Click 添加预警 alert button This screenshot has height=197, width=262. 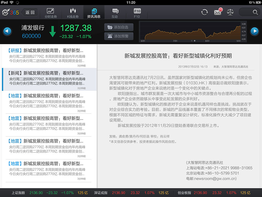click(119, 36)
